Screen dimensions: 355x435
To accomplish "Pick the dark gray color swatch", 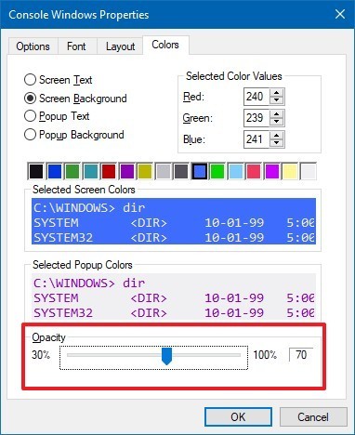I will point(181,171).
